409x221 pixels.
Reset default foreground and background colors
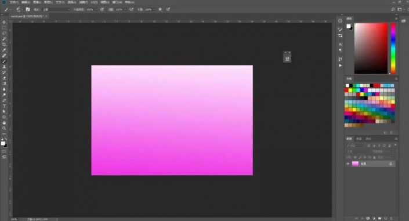point(2,139)
